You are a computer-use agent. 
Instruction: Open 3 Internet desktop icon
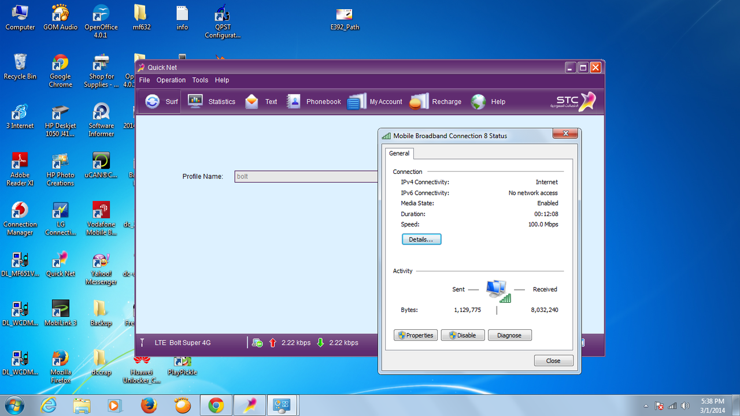pyautogui.click(x=20, y=116)
